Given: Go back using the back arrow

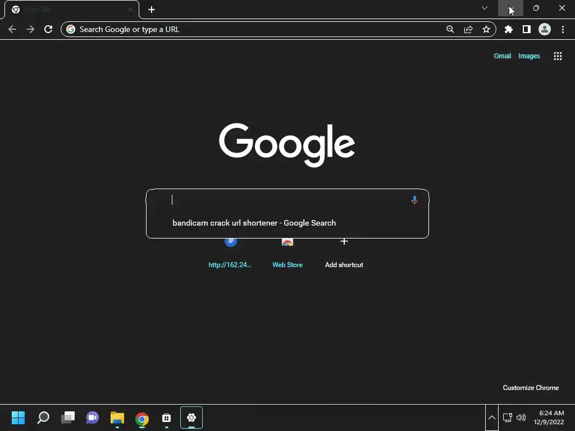Looking at the screenshot, I should (12, 29).
